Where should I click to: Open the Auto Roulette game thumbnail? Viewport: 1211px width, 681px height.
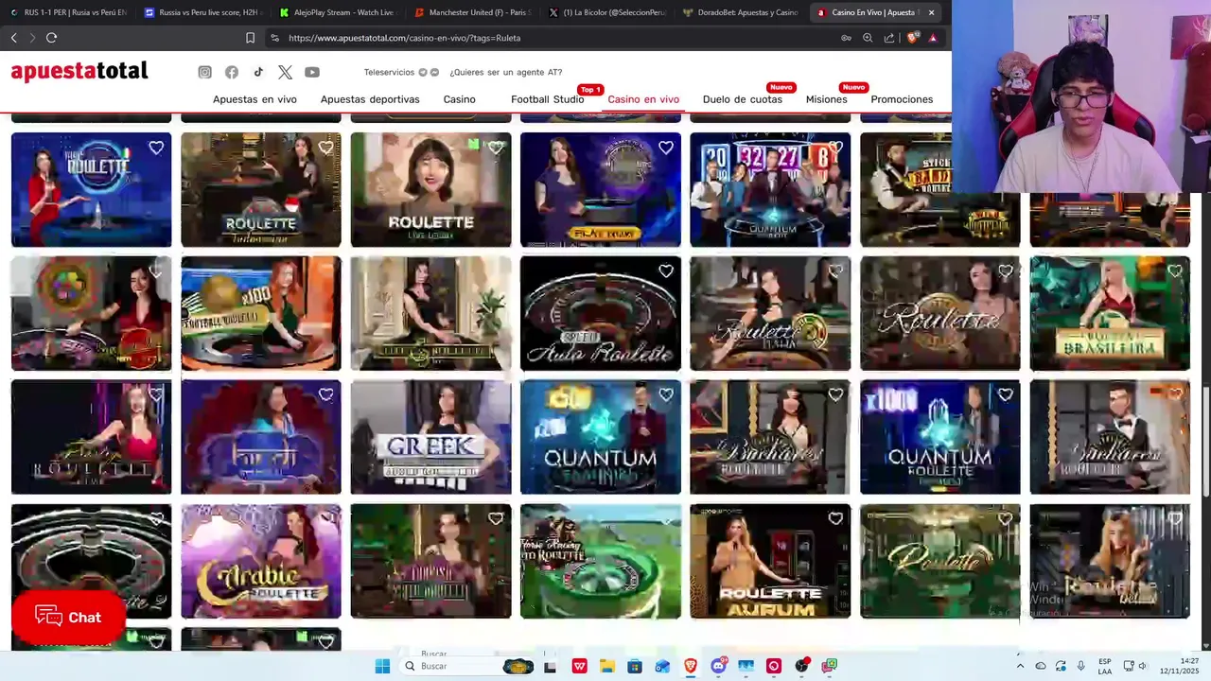click(601, 313)
